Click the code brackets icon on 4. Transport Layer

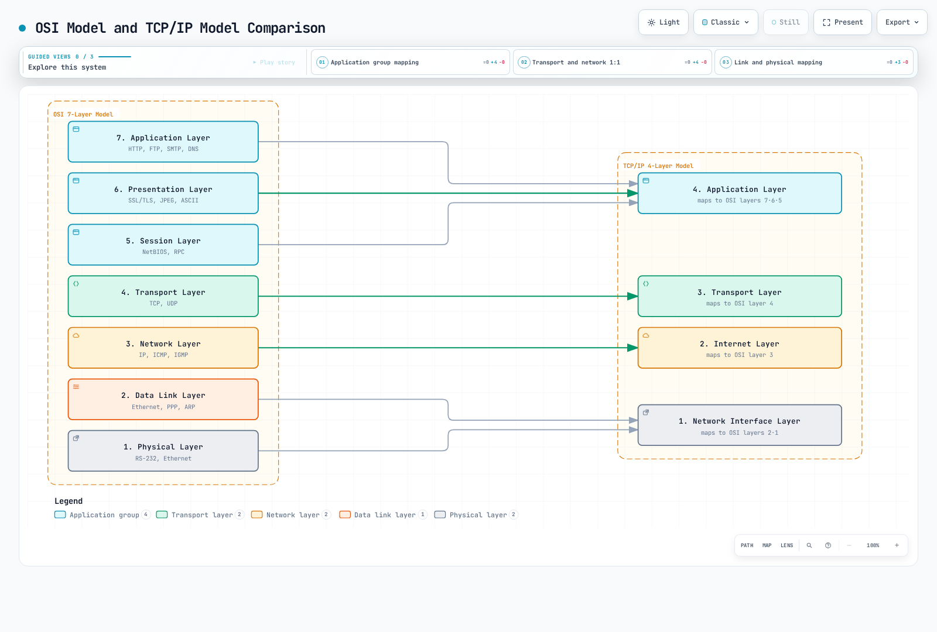[x=76, y=284]
